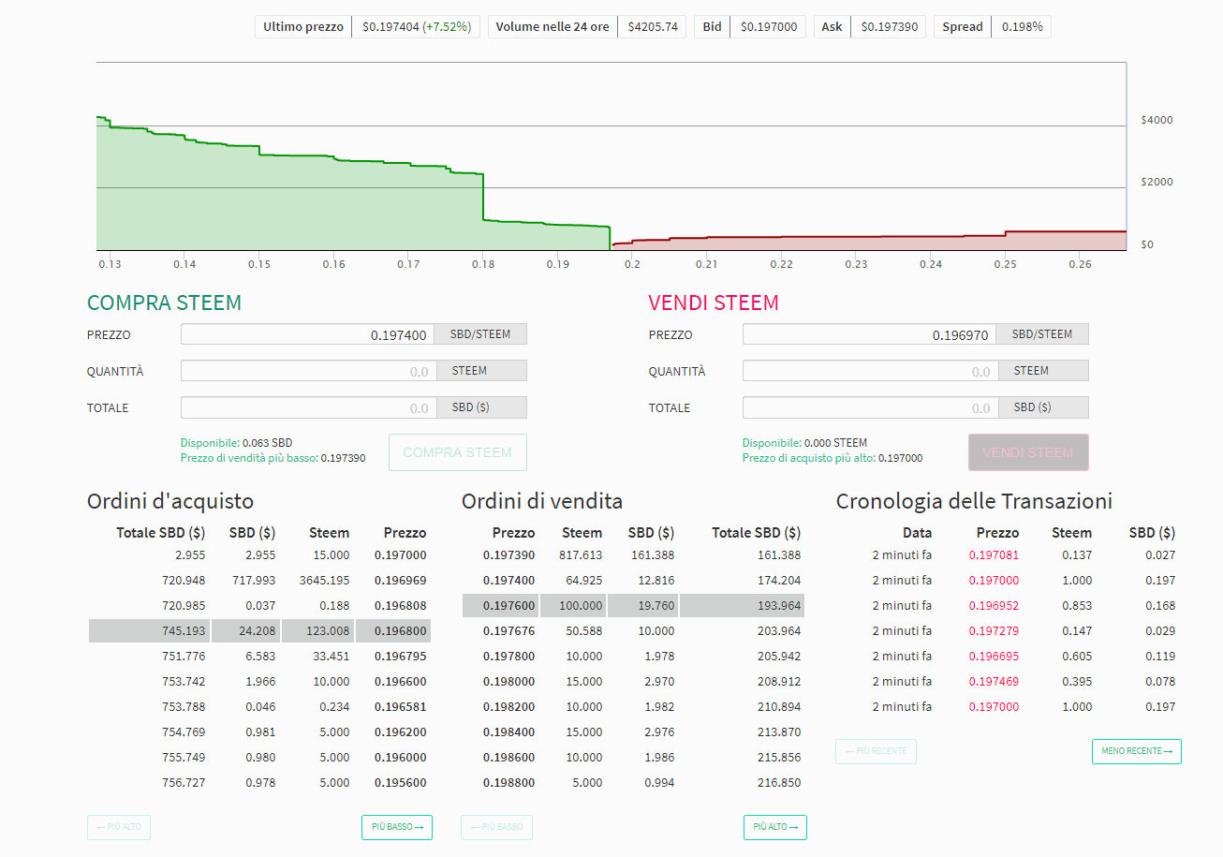Select sell order at price 0.198000
This screenshot has height=857, width=1223.
634,681
